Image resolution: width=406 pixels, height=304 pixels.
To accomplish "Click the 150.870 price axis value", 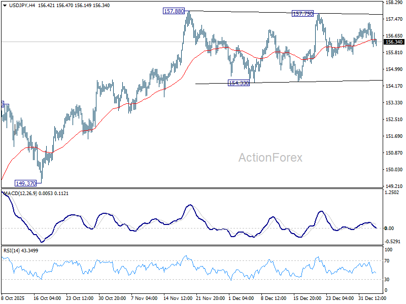I will [394, 153].
